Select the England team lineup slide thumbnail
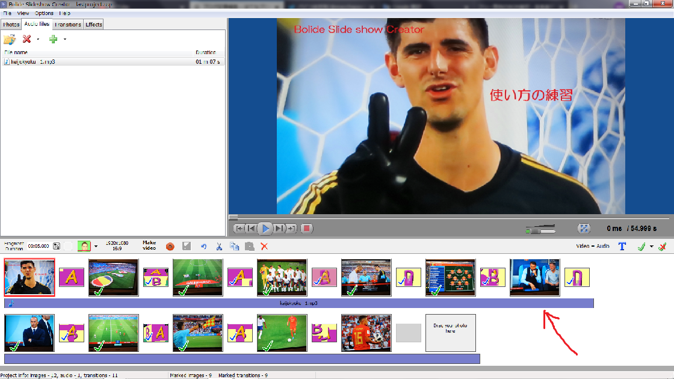This screenshot has width=674, height=379. coord(282,277)
